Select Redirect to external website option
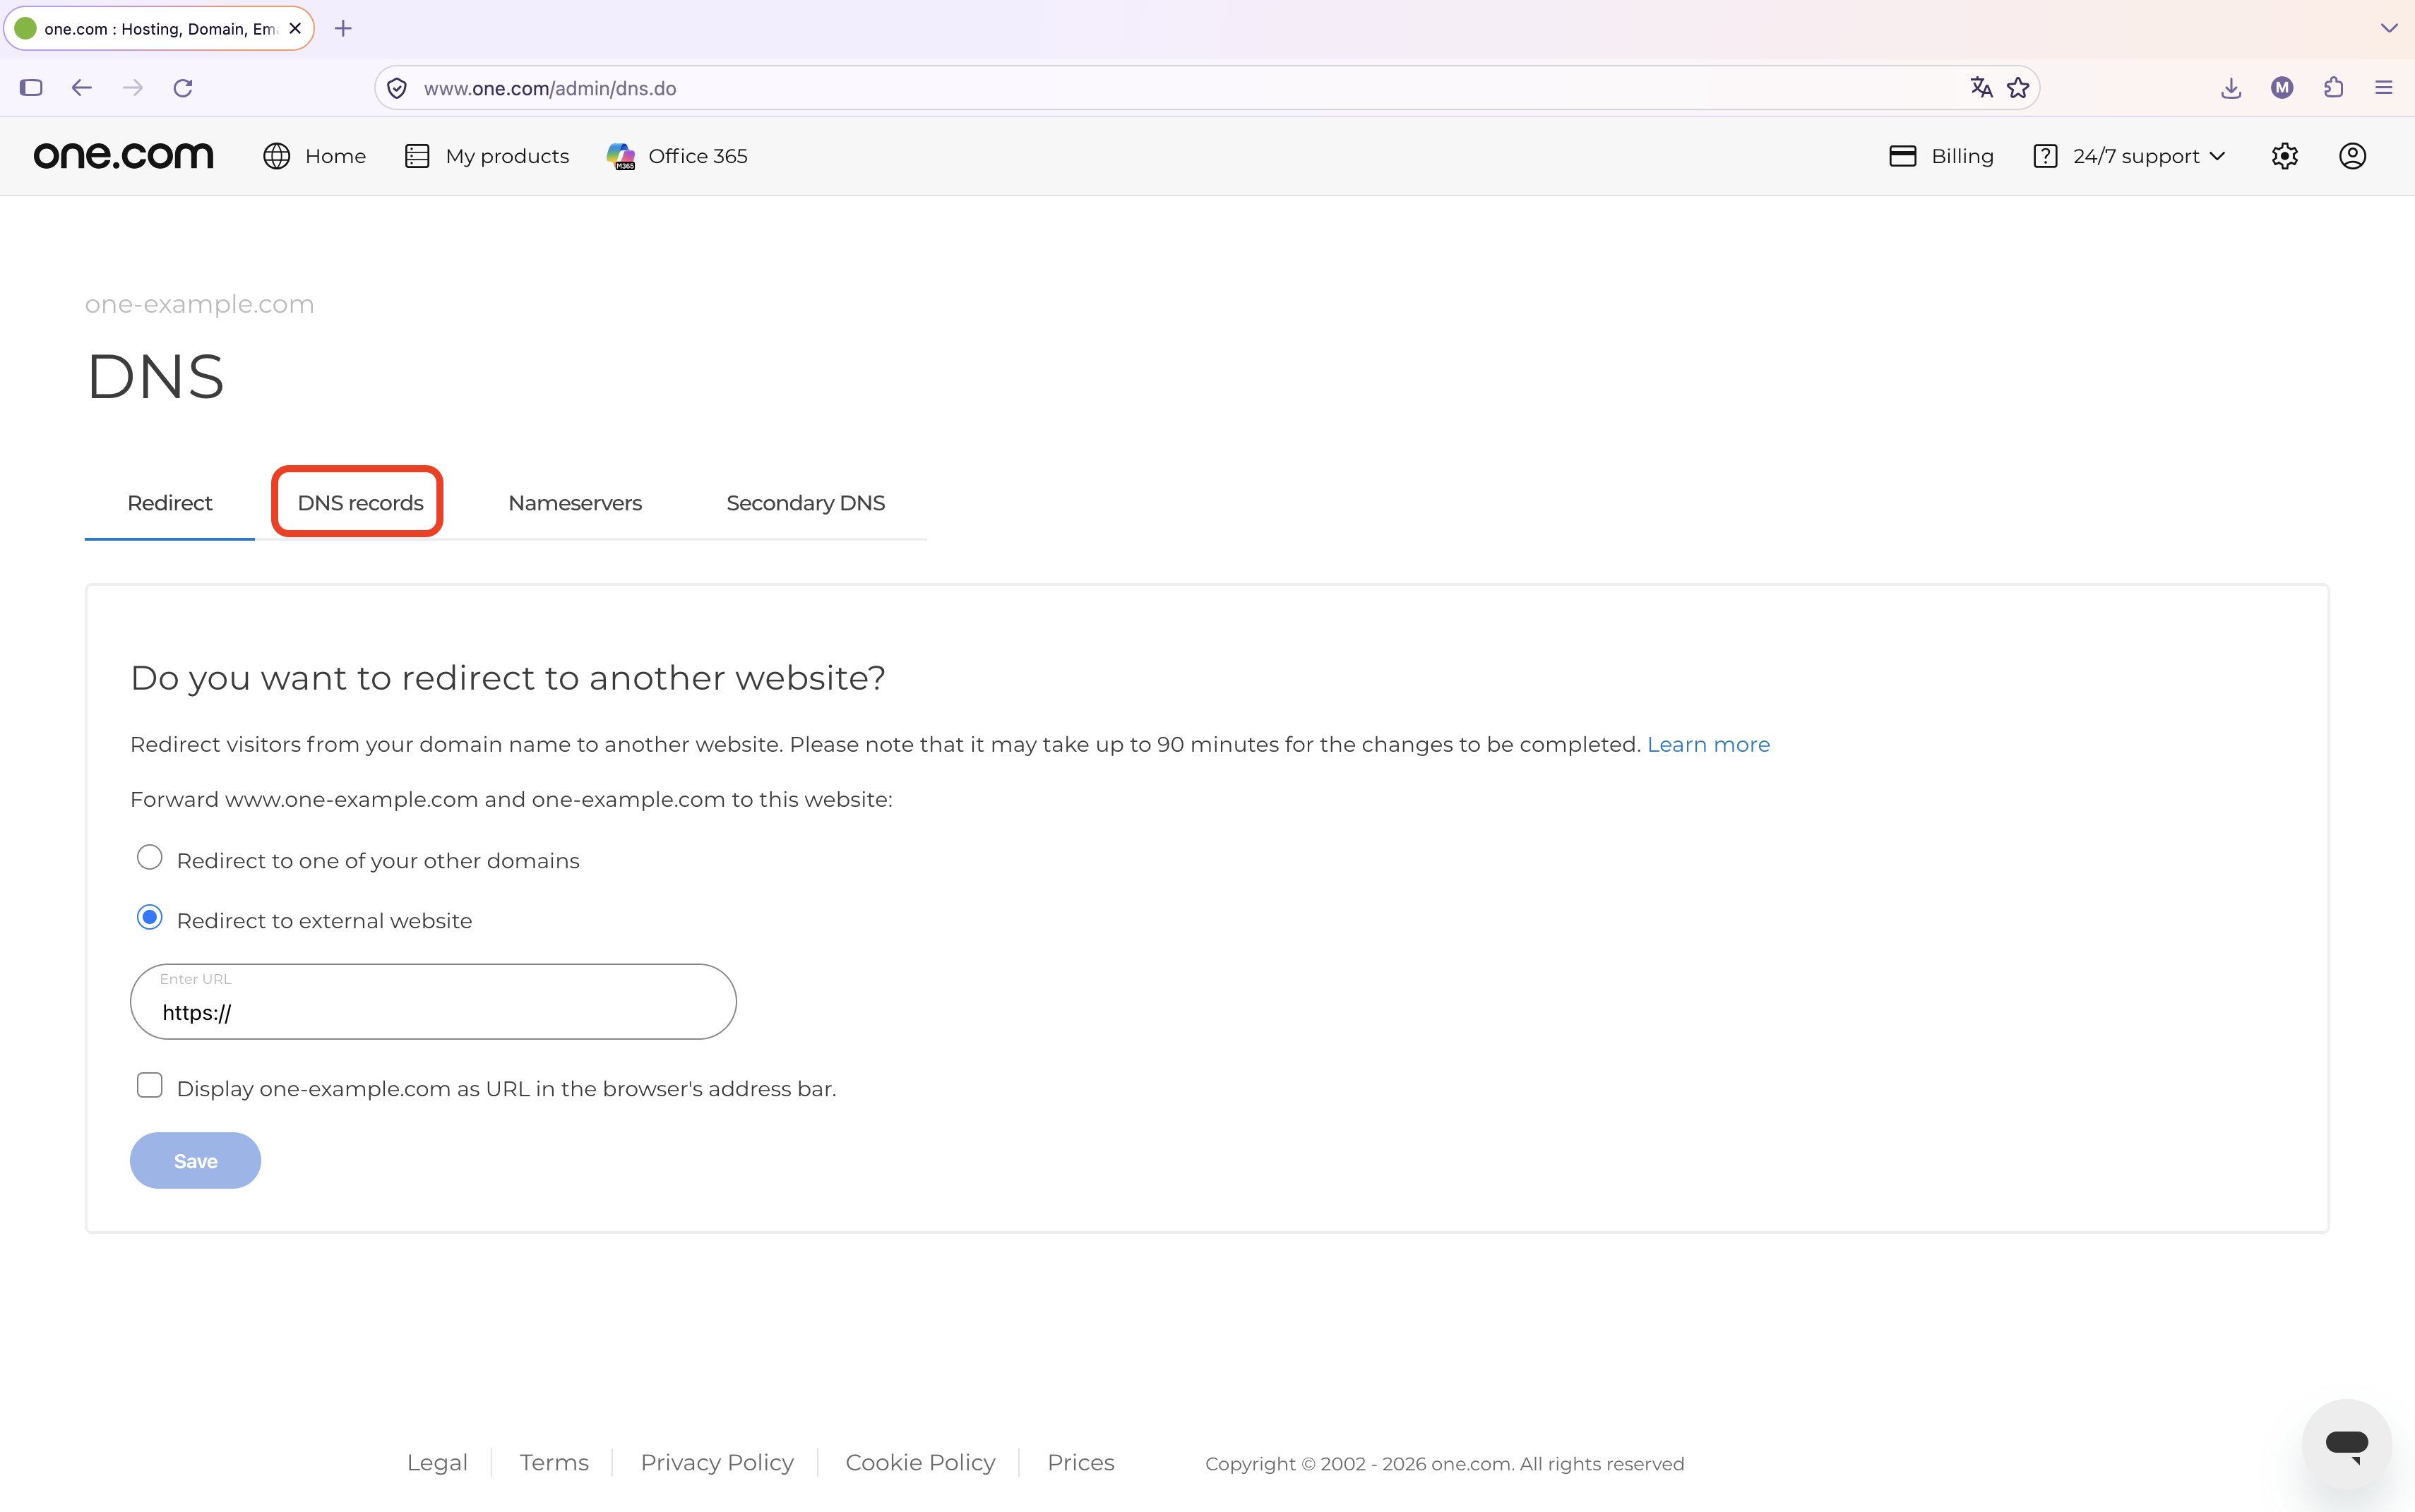2415x1512 pixels. coord(149,918)
